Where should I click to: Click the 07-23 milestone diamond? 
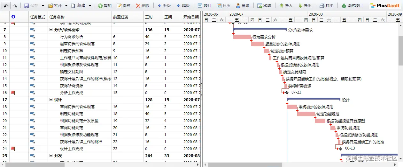[x=287, y=93]
